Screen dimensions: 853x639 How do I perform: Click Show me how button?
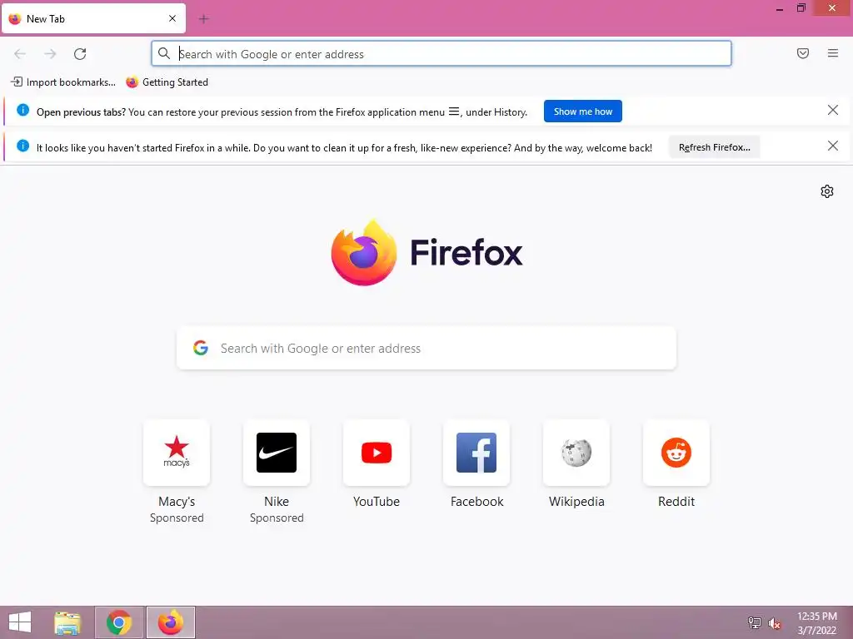(582, 111)
